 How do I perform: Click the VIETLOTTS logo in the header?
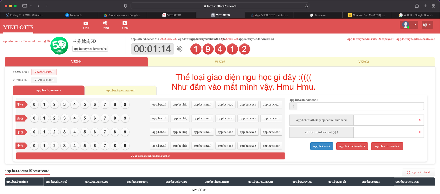pyautogui.click(x=18, y=27)
